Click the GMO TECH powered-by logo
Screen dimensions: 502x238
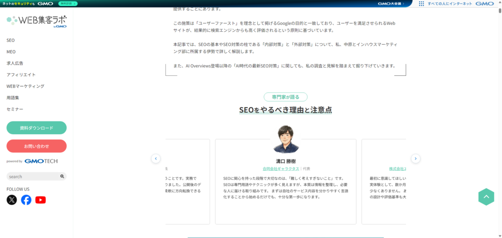click(41, 161)
